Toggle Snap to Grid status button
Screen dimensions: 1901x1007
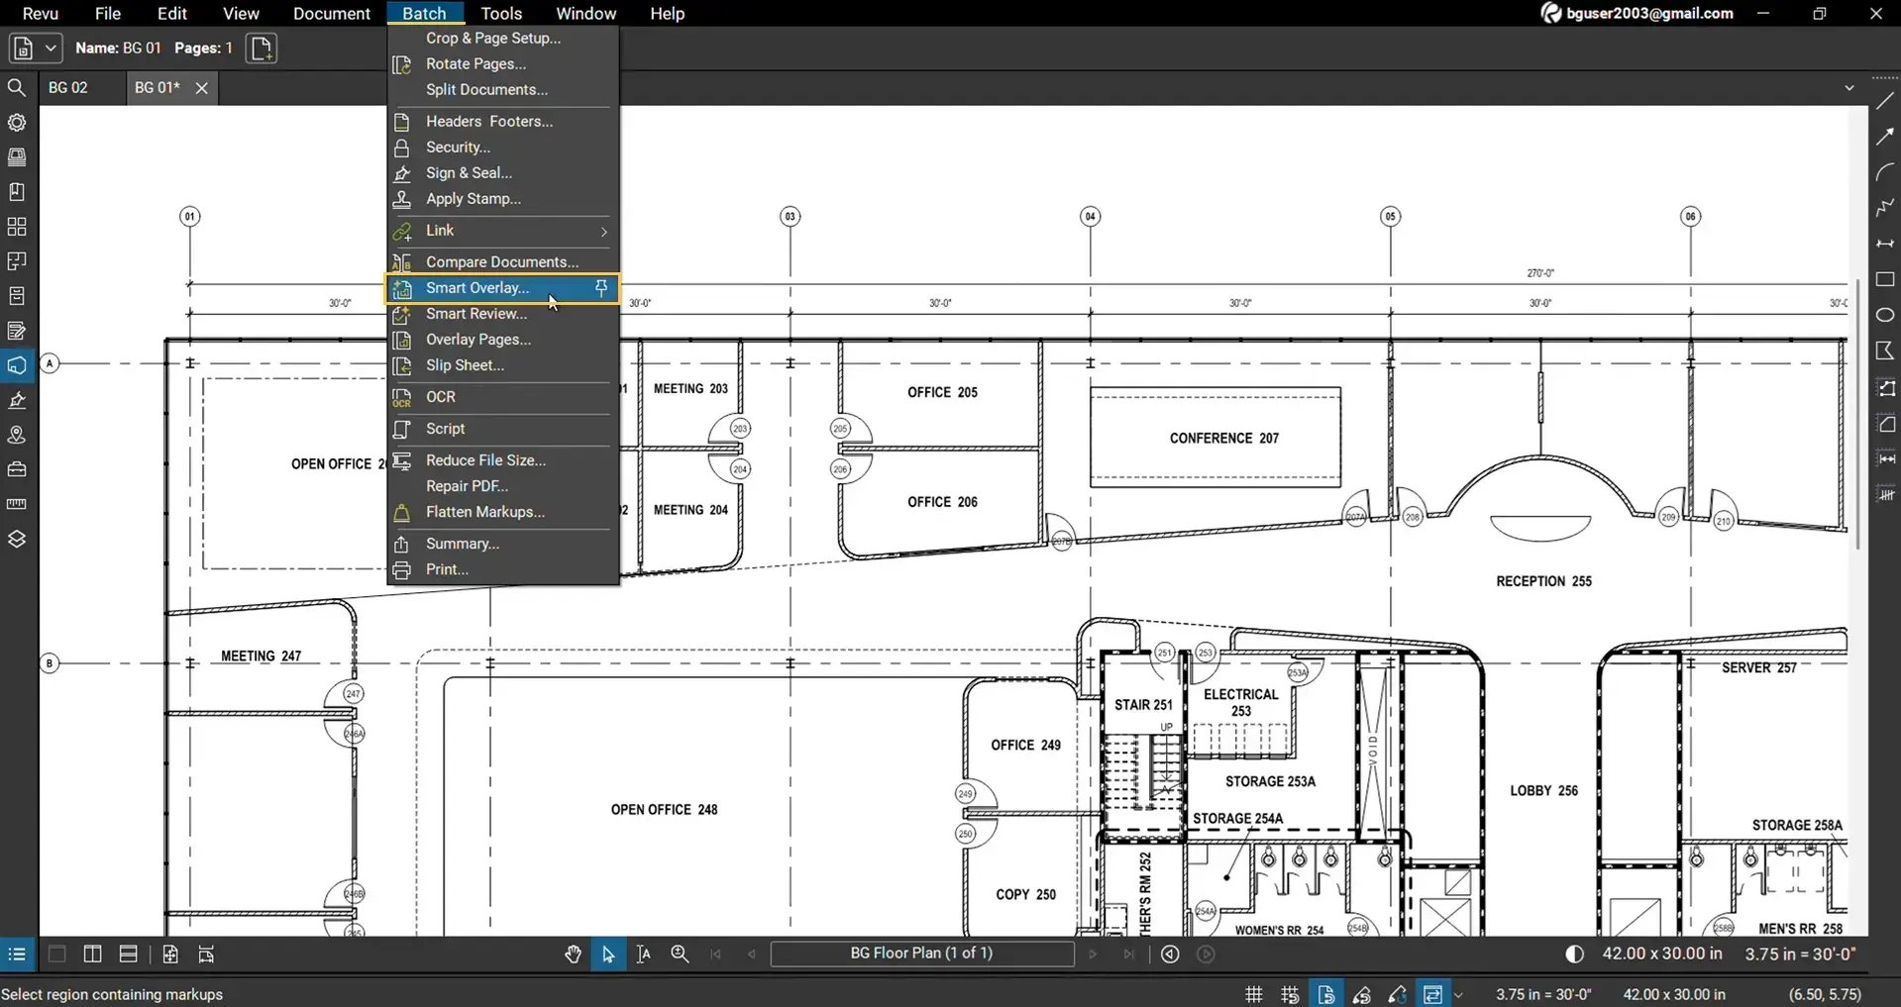pyautogui.click(x=1290, y=994)
